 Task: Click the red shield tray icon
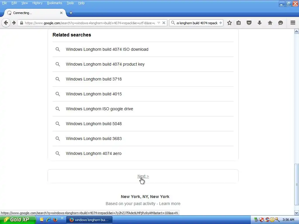click(261, 220)
